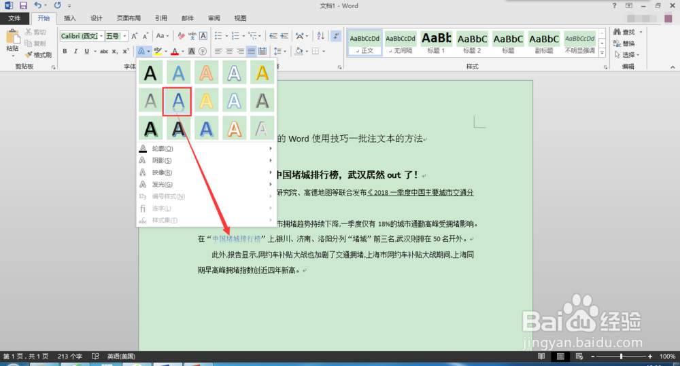Apply strikethrough (abc) formatting
The image size is (680, 366).
pyautogui.click(x=103, y=51)
